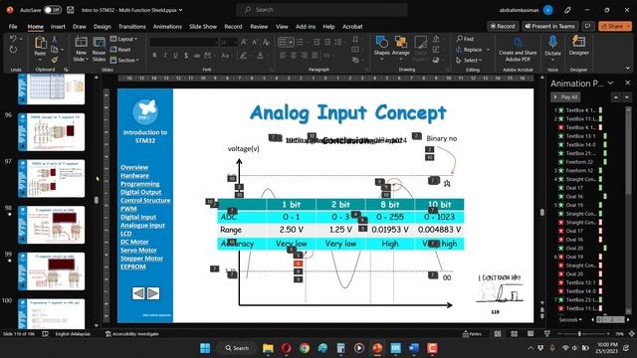Click the Increase Font Size icon

tap(244, 42)
